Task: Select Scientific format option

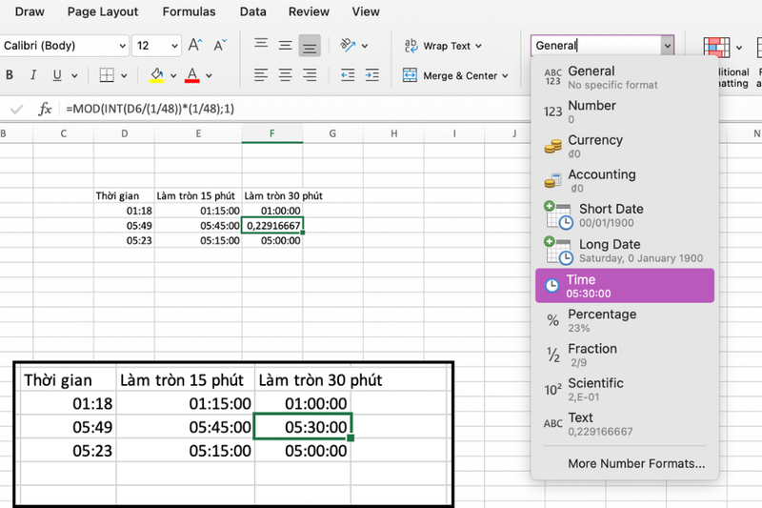Action: 625,390
